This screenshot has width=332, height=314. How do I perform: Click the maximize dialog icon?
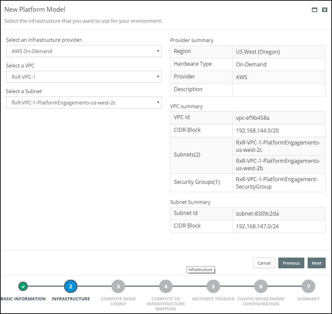(314, 10)
